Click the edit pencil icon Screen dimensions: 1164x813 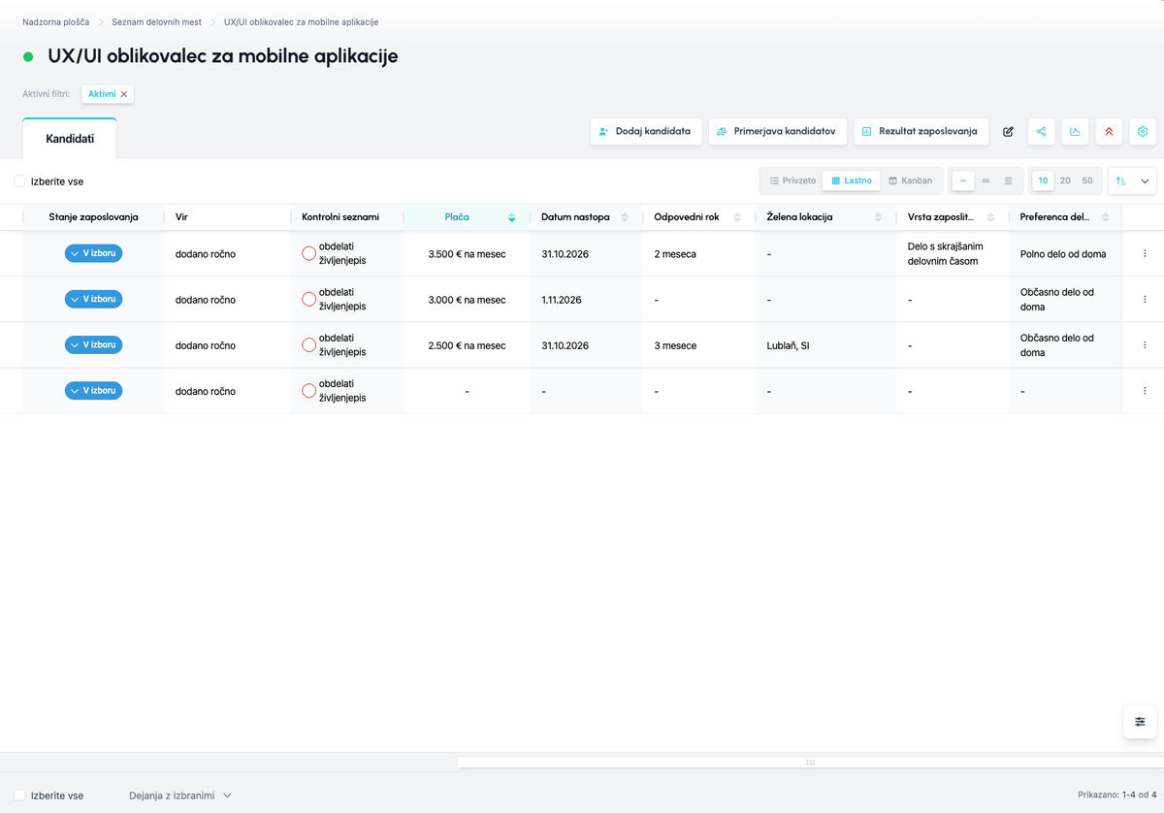[x=1008, y=132]
